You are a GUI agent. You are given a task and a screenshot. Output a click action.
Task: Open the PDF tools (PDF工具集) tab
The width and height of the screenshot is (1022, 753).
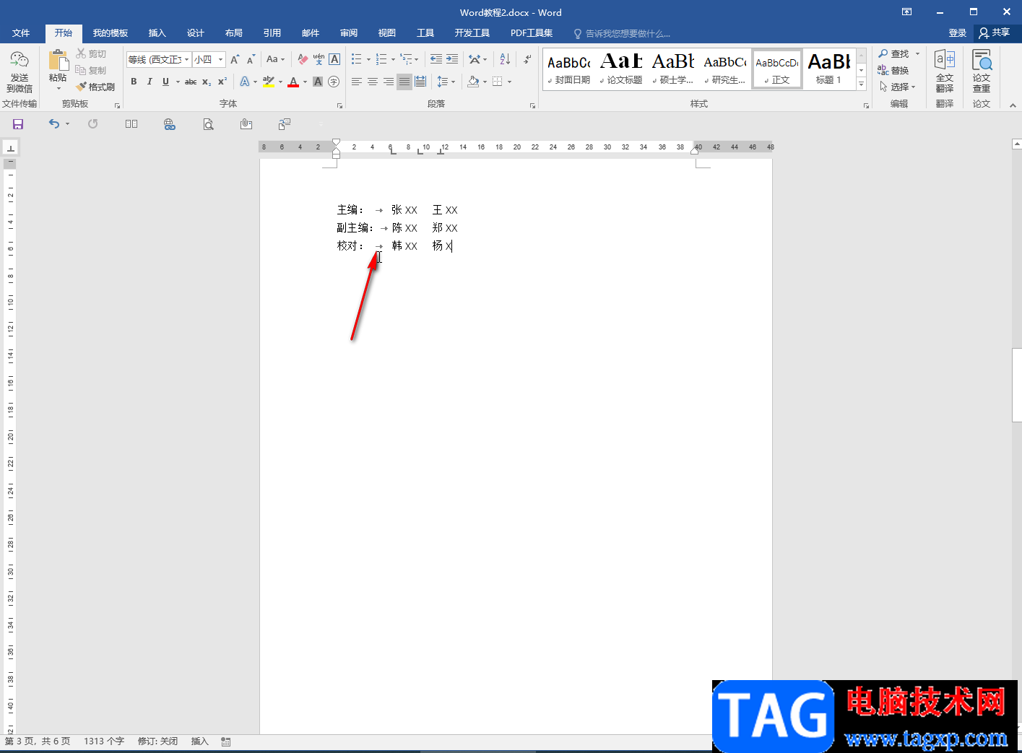point(532,33)
